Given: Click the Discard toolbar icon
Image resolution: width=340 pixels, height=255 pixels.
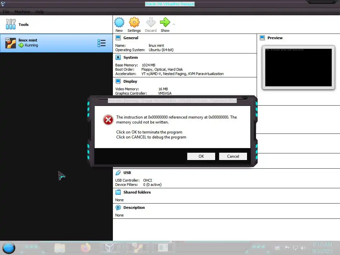Looking at the screenshot, I should (x=151, y=22).
